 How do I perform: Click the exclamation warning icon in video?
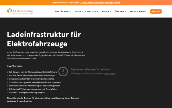(63, 71)
